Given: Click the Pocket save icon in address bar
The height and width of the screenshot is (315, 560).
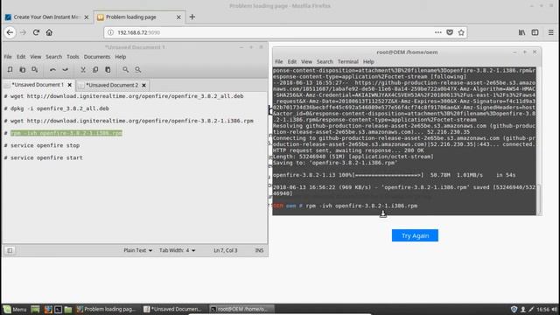Looking at the screenshot, I should point(450,32).
